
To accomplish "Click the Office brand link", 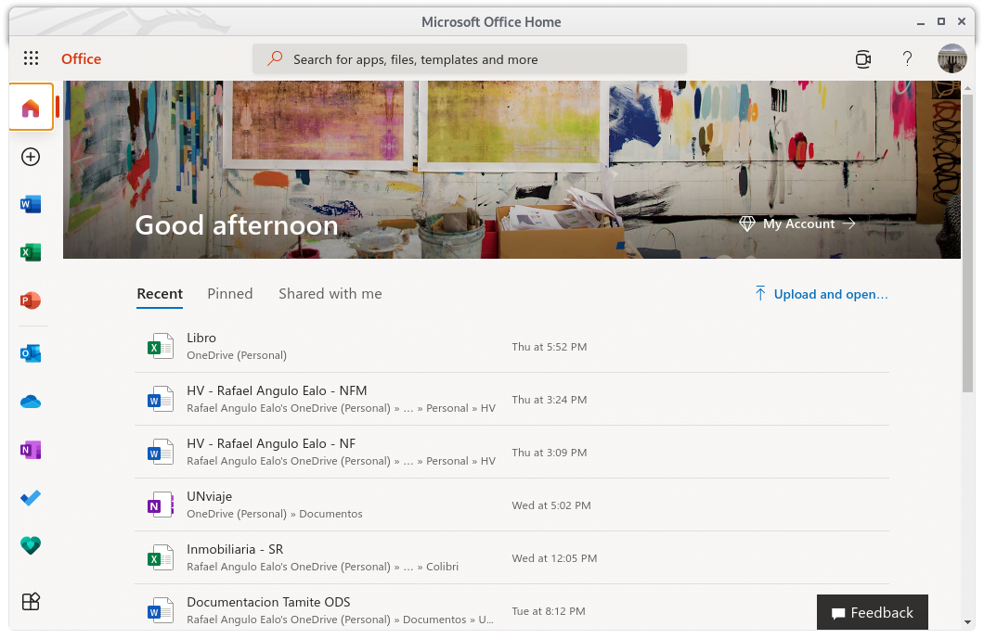I will pos(81,59).
